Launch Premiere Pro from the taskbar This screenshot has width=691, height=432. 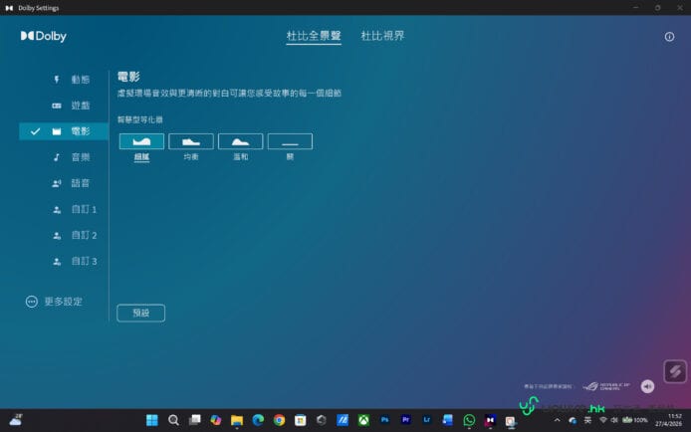pyautogui.click(x=406, y=420)
